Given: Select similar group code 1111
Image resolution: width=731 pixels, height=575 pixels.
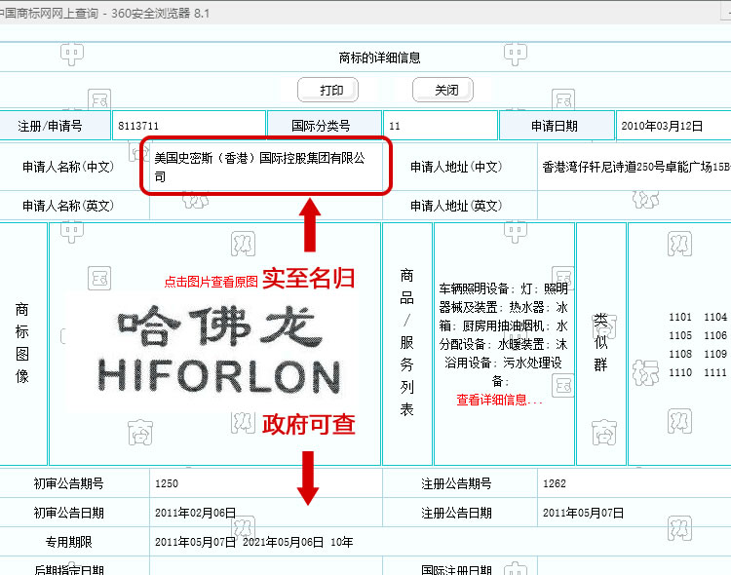Looking at the screenshot, I should pos(715,372).
